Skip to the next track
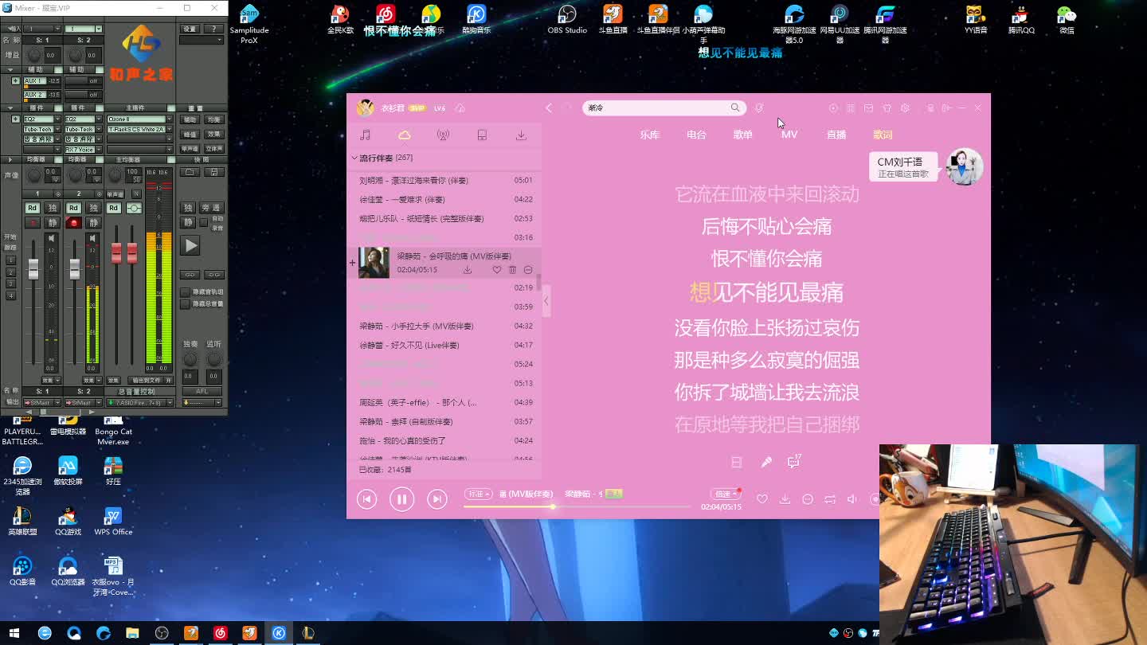 pos(437,499)
